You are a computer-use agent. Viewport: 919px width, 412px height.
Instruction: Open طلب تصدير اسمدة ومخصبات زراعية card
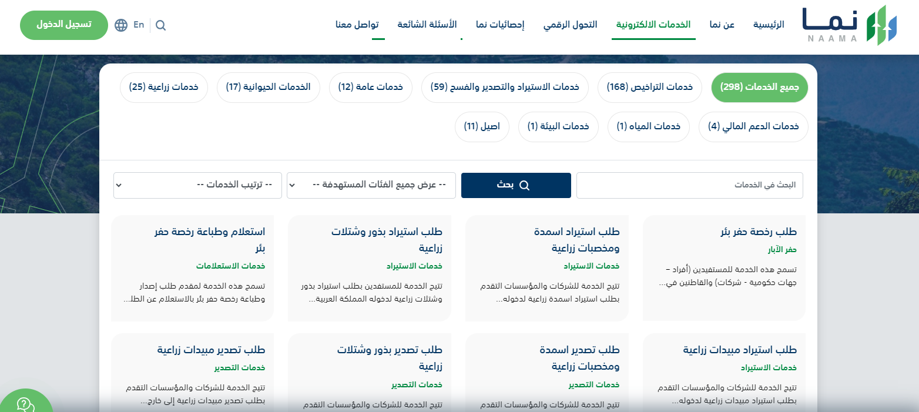point(546,373)
